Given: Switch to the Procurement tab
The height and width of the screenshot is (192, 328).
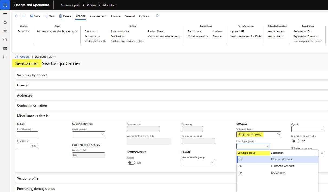Looking at the screenshot, I should [x=98, y=16].
